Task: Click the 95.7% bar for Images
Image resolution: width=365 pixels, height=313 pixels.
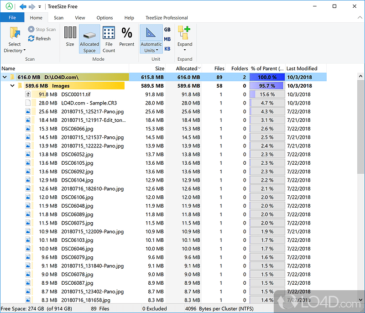Action: tap(267, 85)
